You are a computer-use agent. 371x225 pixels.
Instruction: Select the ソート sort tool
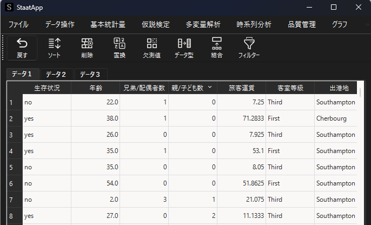[x=54, y=47]
